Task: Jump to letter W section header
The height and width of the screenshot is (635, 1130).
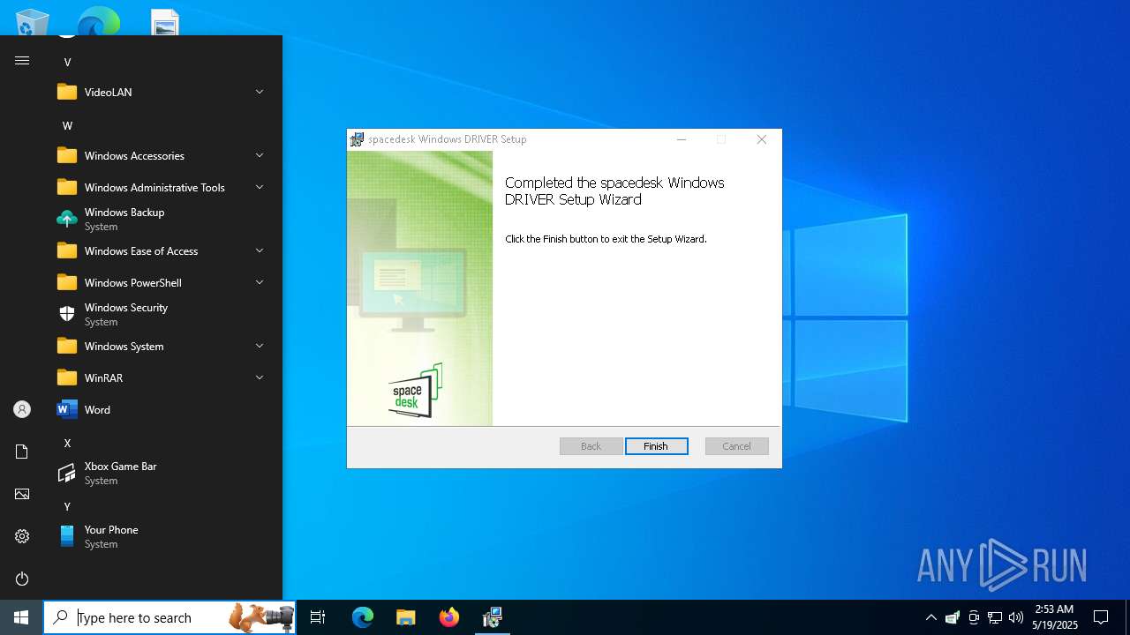Action: click(x=67, y=125)
